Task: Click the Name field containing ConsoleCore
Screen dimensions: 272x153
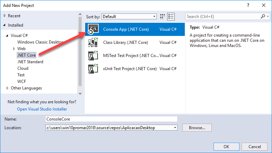Action: coord(111,119)
